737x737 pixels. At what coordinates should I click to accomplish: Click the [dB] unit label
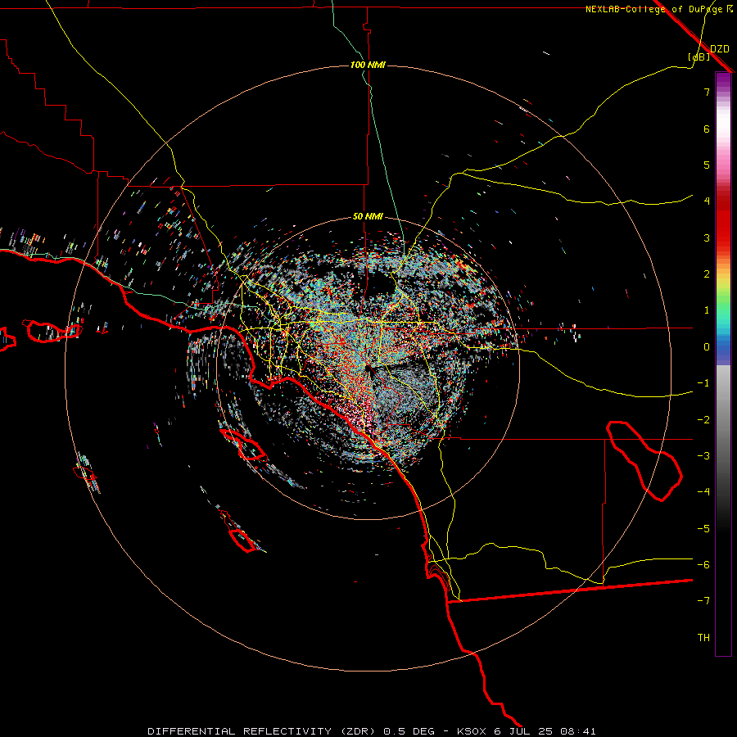(x=699, y=57)
